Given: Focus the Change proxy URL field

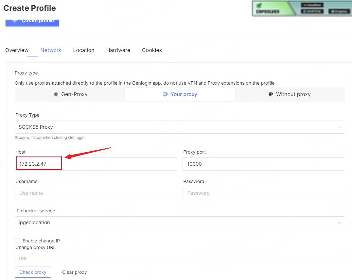Looking at the screenshot, I should (179, 258).
